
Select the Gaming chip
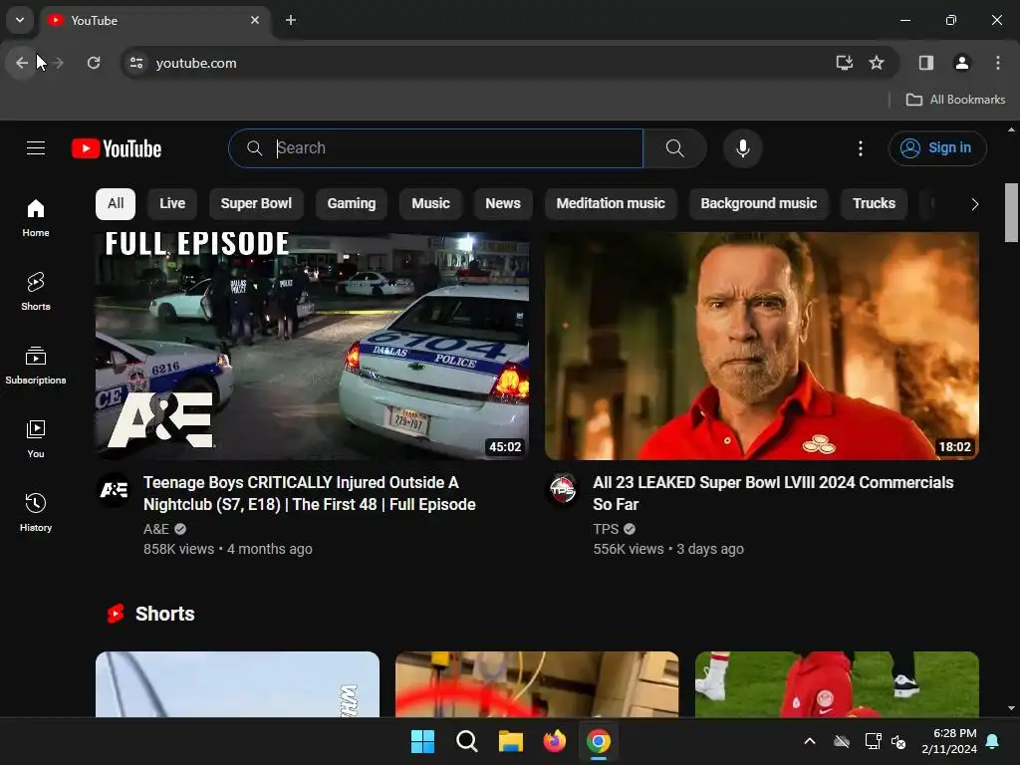(x=352, y=203)
